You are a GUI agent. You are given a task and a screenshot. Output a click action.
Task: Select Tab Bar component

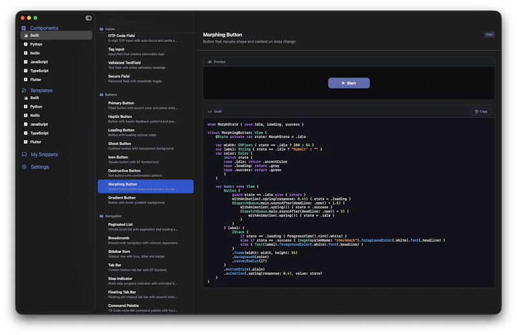tap(146, 267)
